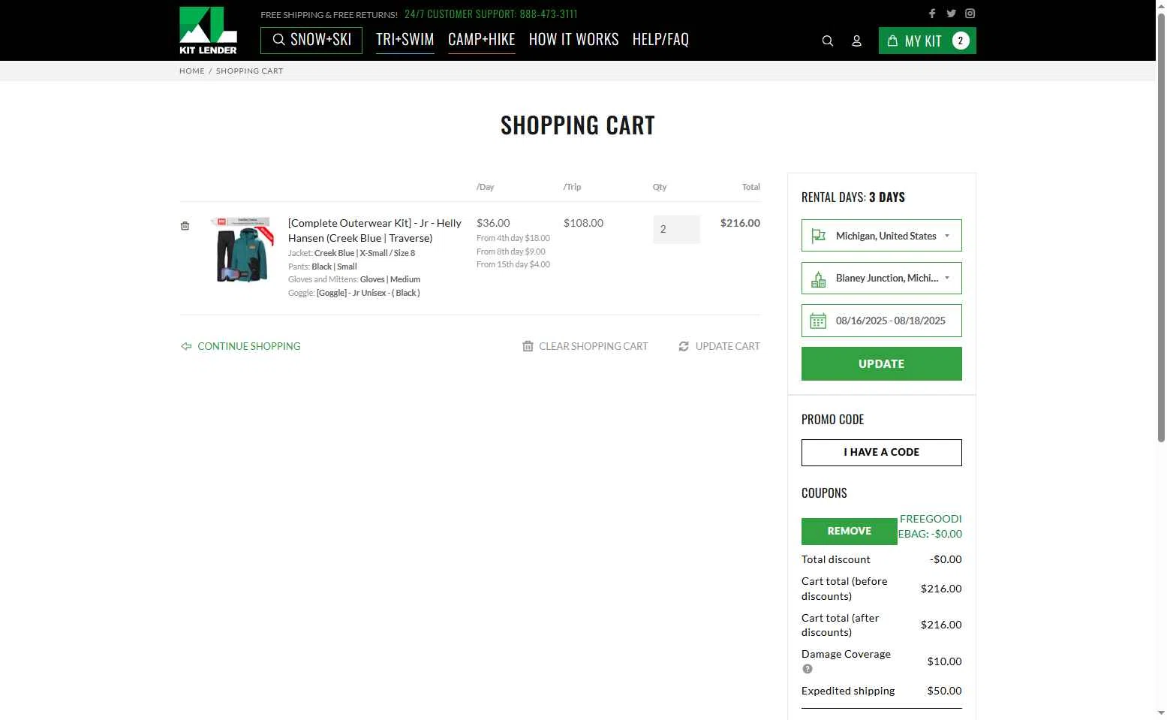Open the Kit Lender logo homepage
Screen dimensions: 1167x720
(208, 30)
